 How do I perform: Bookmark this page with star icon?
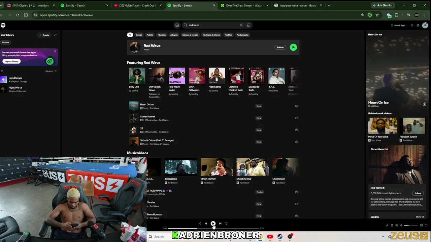point(377,15)
